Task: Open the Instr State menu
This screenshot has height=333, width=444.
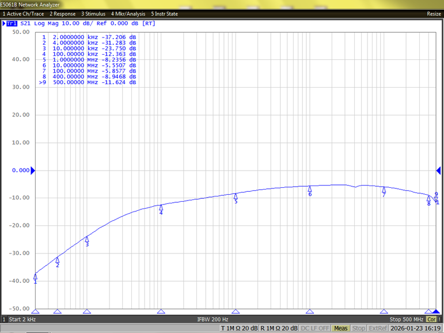Action: click(164, 14)
